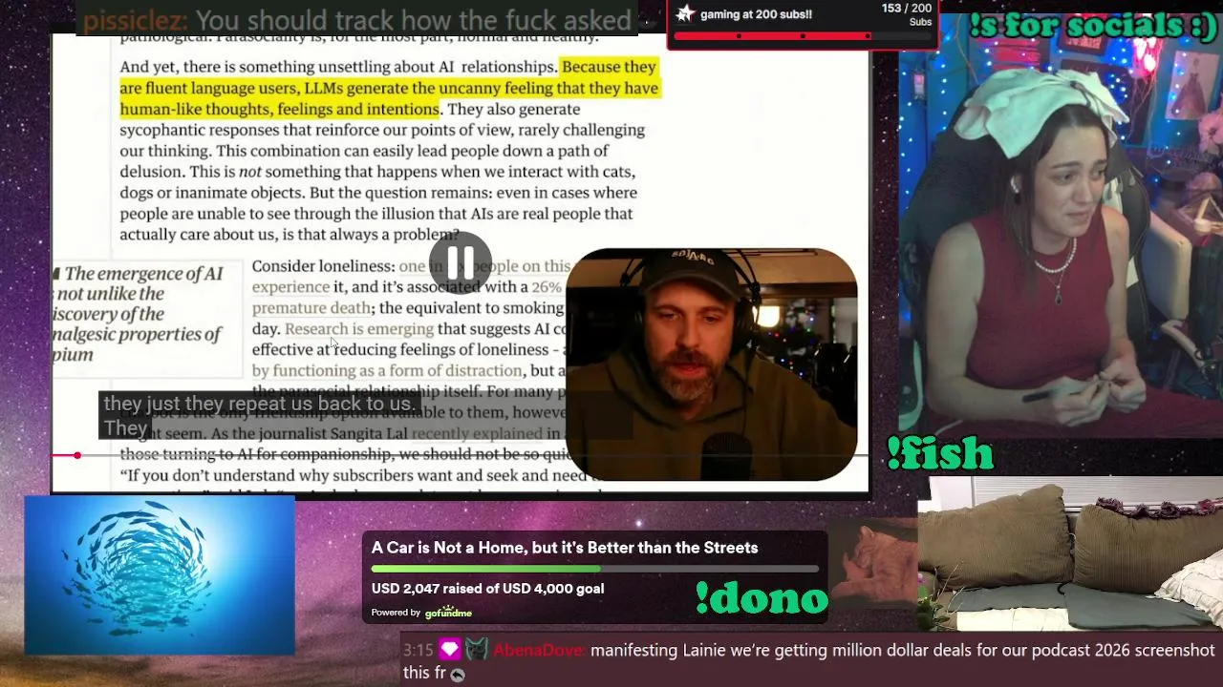The image size is (1223, 687).
Task: Click the "'s for socials :)" green text
Action: pos(1092,25)
